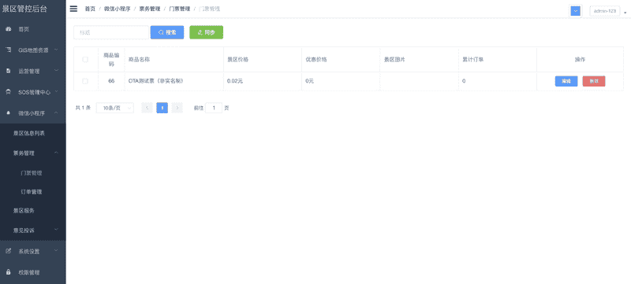631x284 pixels.
Task: Open the 10条/页 page size dropdown
Action: click(x=115, y=108)
